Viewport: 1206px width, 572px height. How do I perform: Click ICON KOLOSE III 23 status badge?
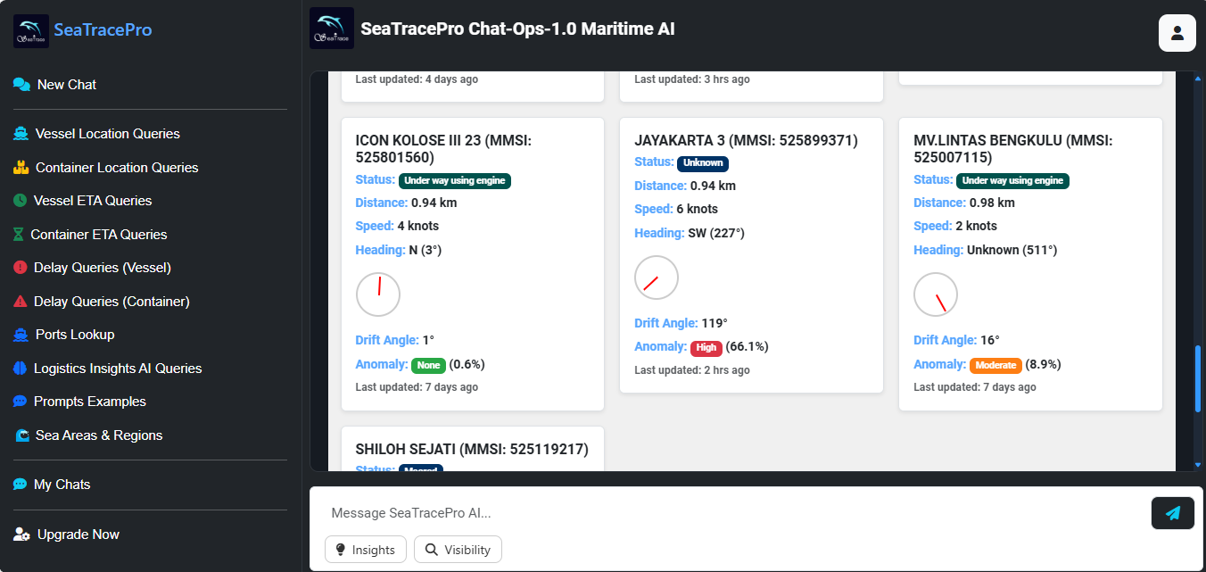[455, 180]
